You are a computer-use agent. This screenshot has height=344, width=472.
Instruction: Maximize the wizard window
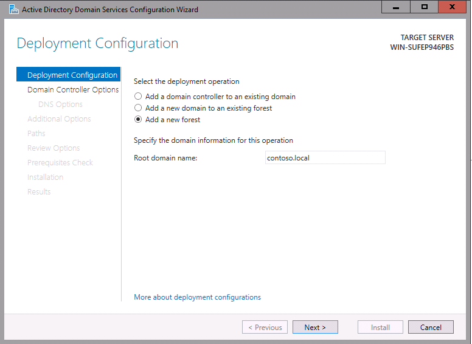pyautogui.click(x=424, y=7)
